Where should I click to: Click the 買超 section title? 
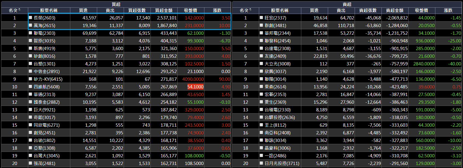point(116,4)
